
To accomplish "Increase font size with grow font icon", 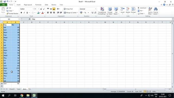I will (41, 9).
